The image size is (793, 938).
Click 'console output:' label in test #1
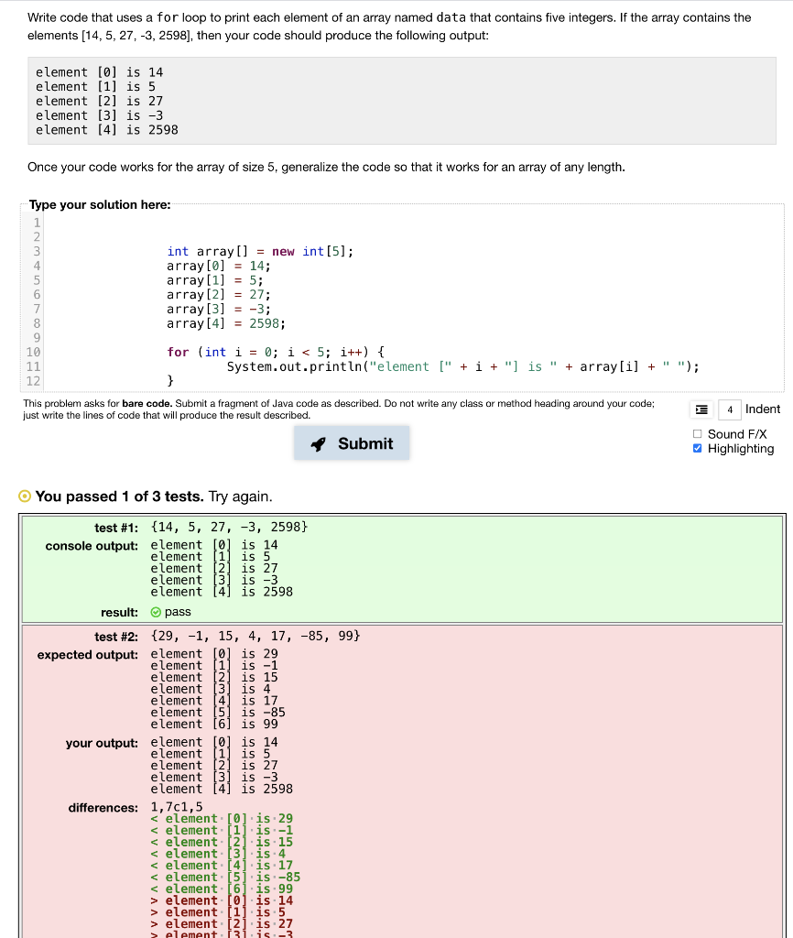92,546
